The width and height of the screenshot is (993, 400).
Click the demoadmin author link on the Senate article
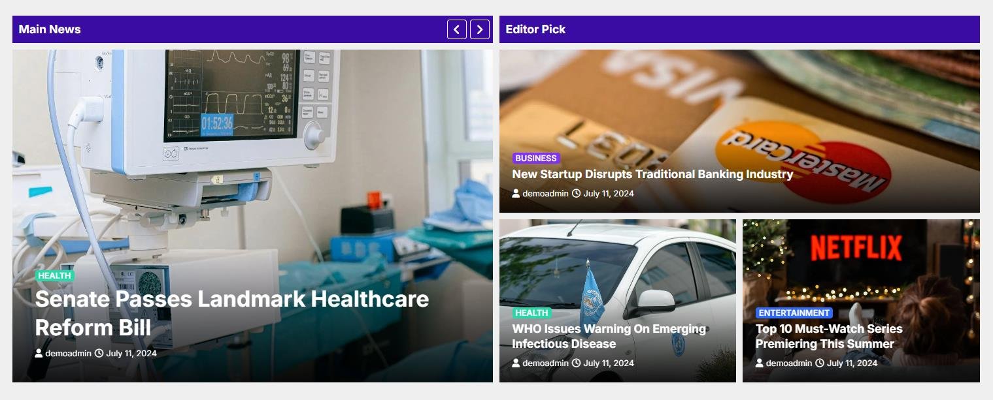(x=69, y=353)
